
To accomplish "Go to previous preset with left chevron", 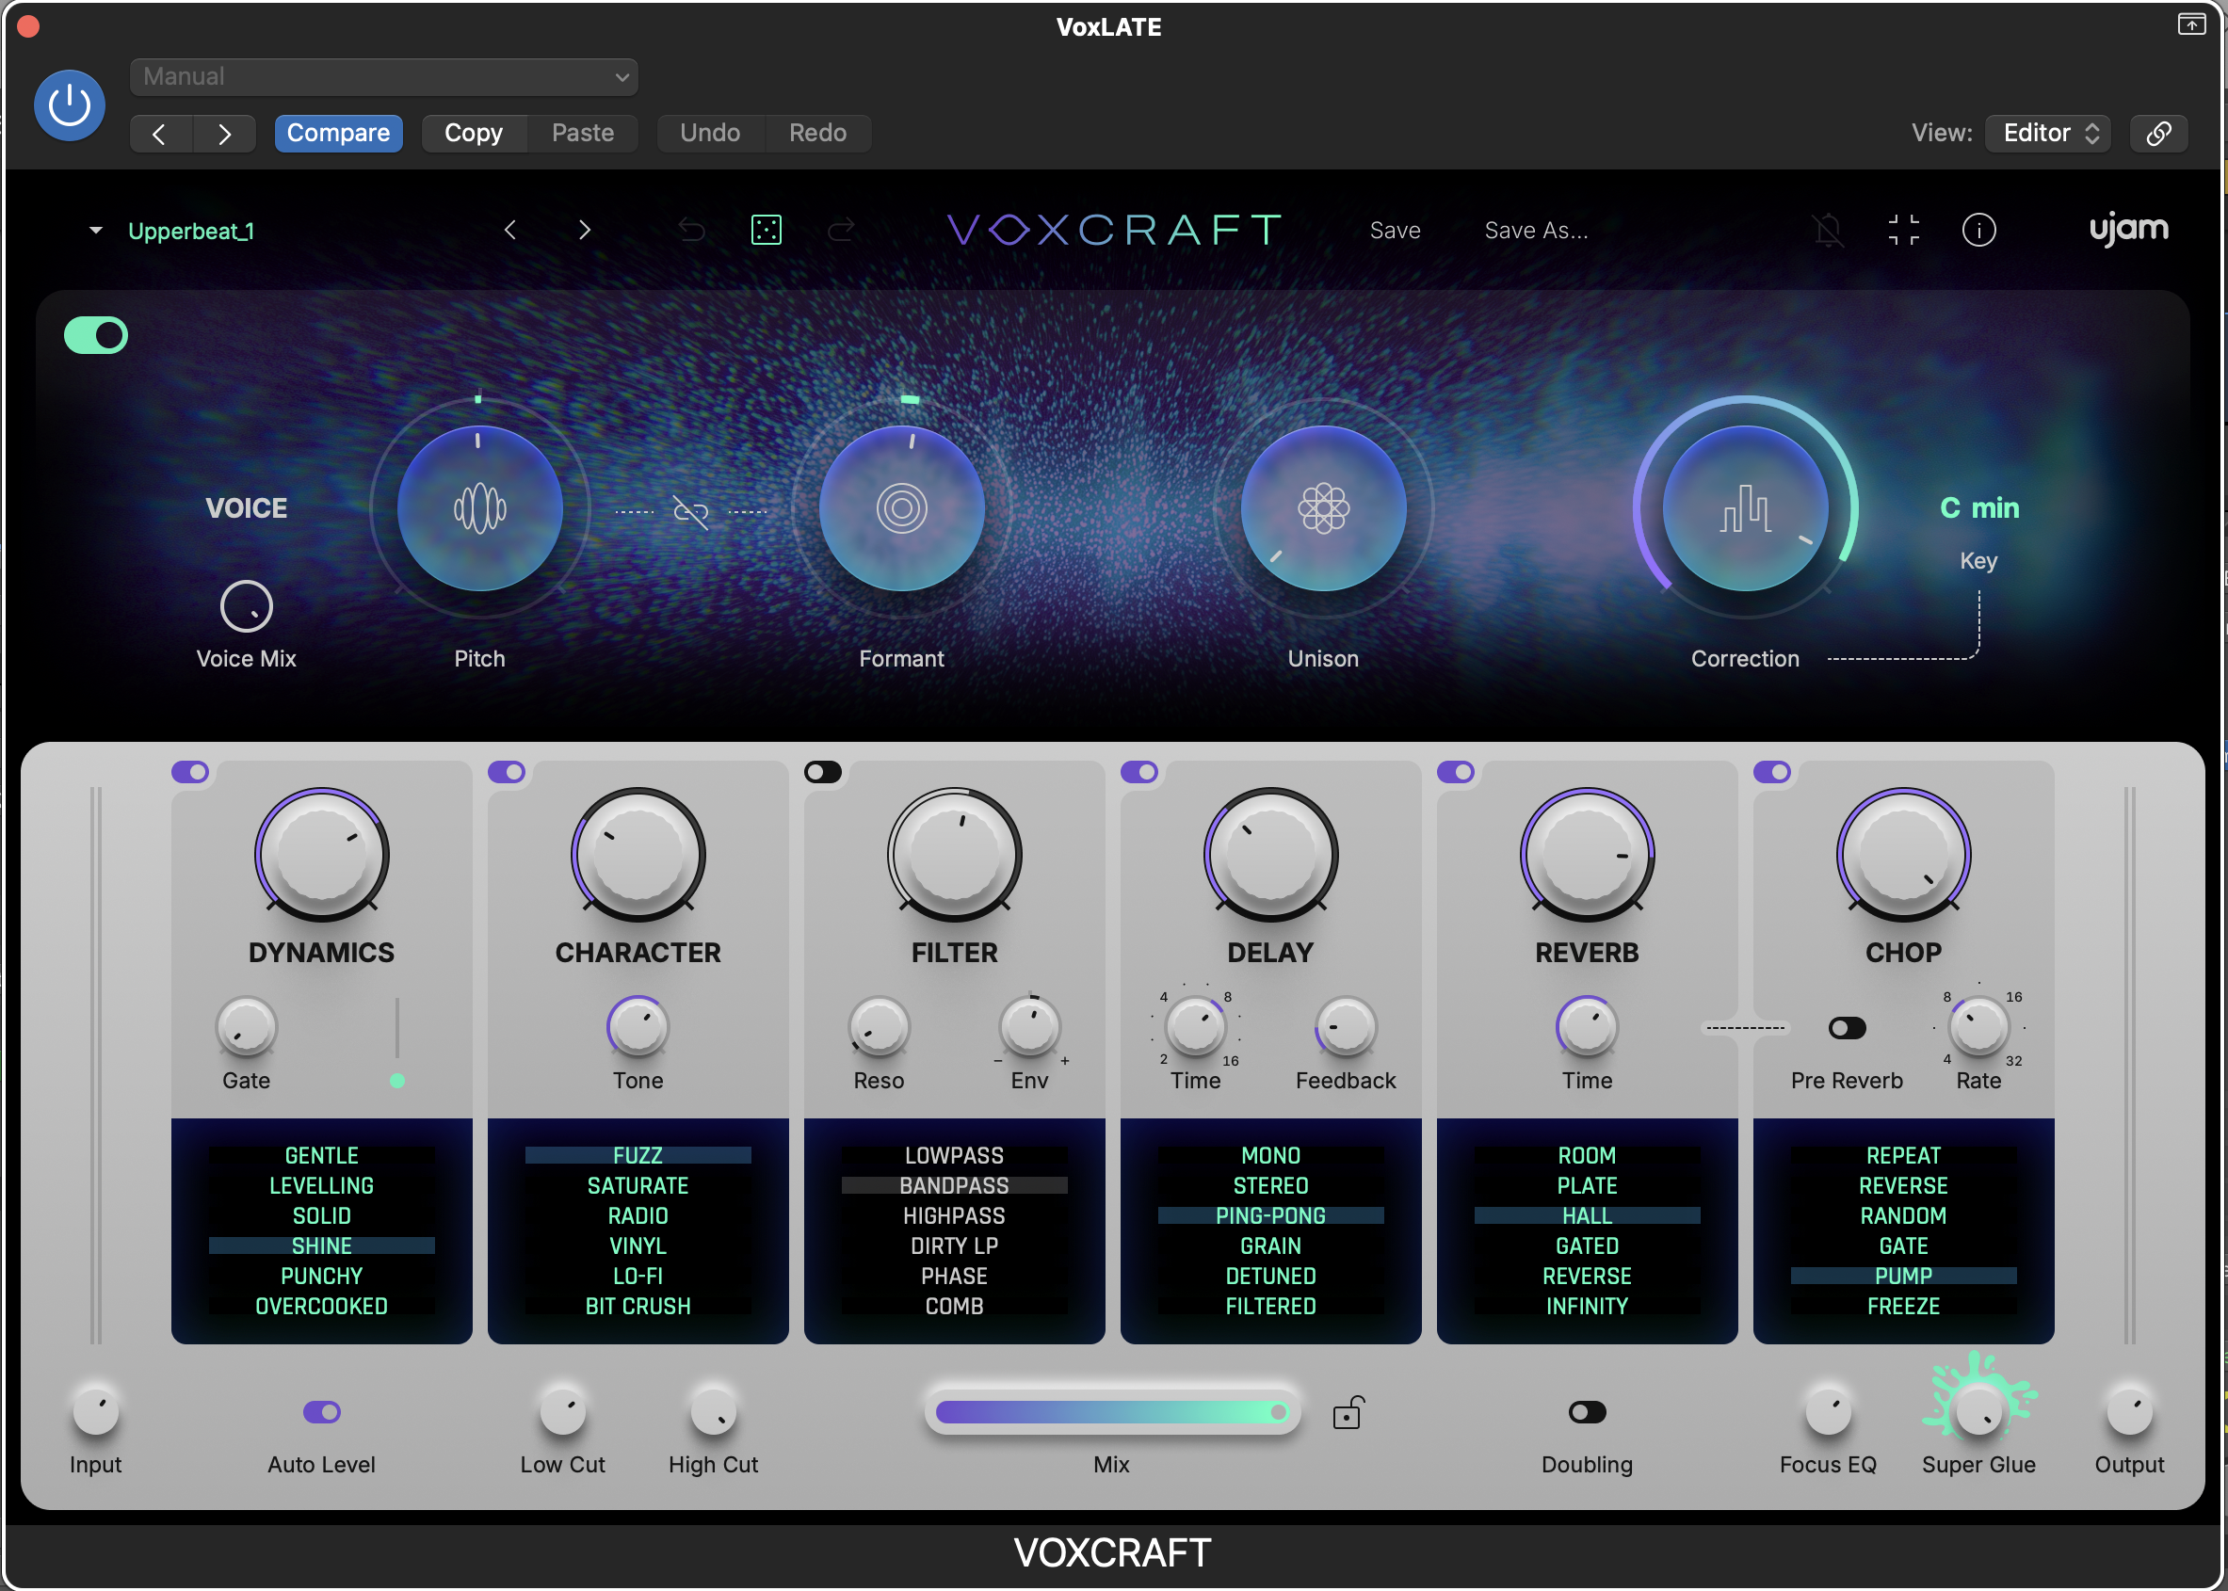I will [x=510, y=231].
